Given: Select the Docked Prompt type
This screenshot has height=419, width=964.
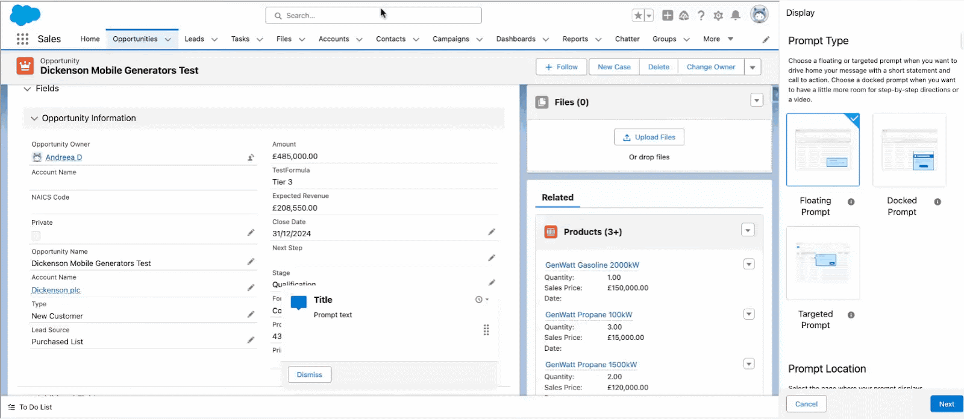Looking at the screenshot, I should (909, 150).
